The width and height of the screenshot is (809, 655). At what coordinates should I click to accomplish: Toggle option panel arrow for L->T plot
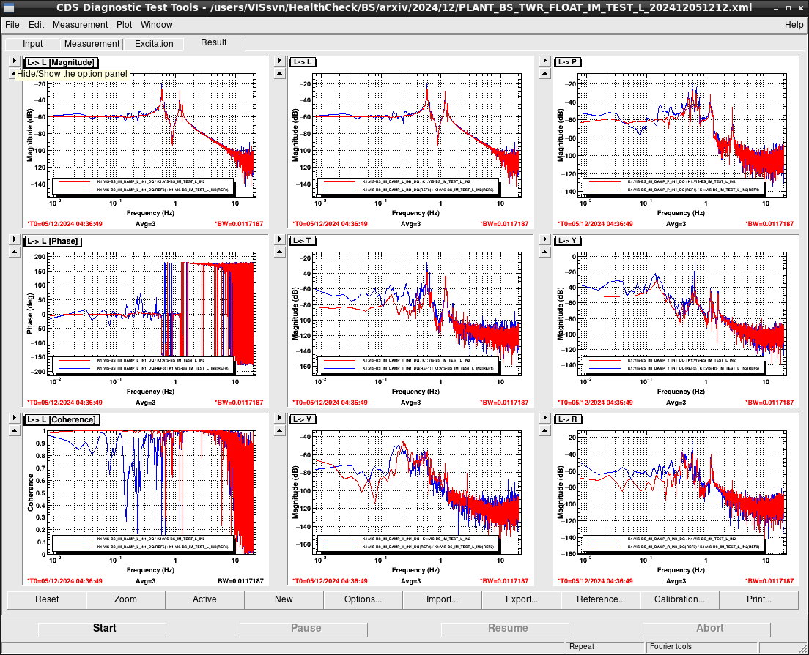pos(280,239)
